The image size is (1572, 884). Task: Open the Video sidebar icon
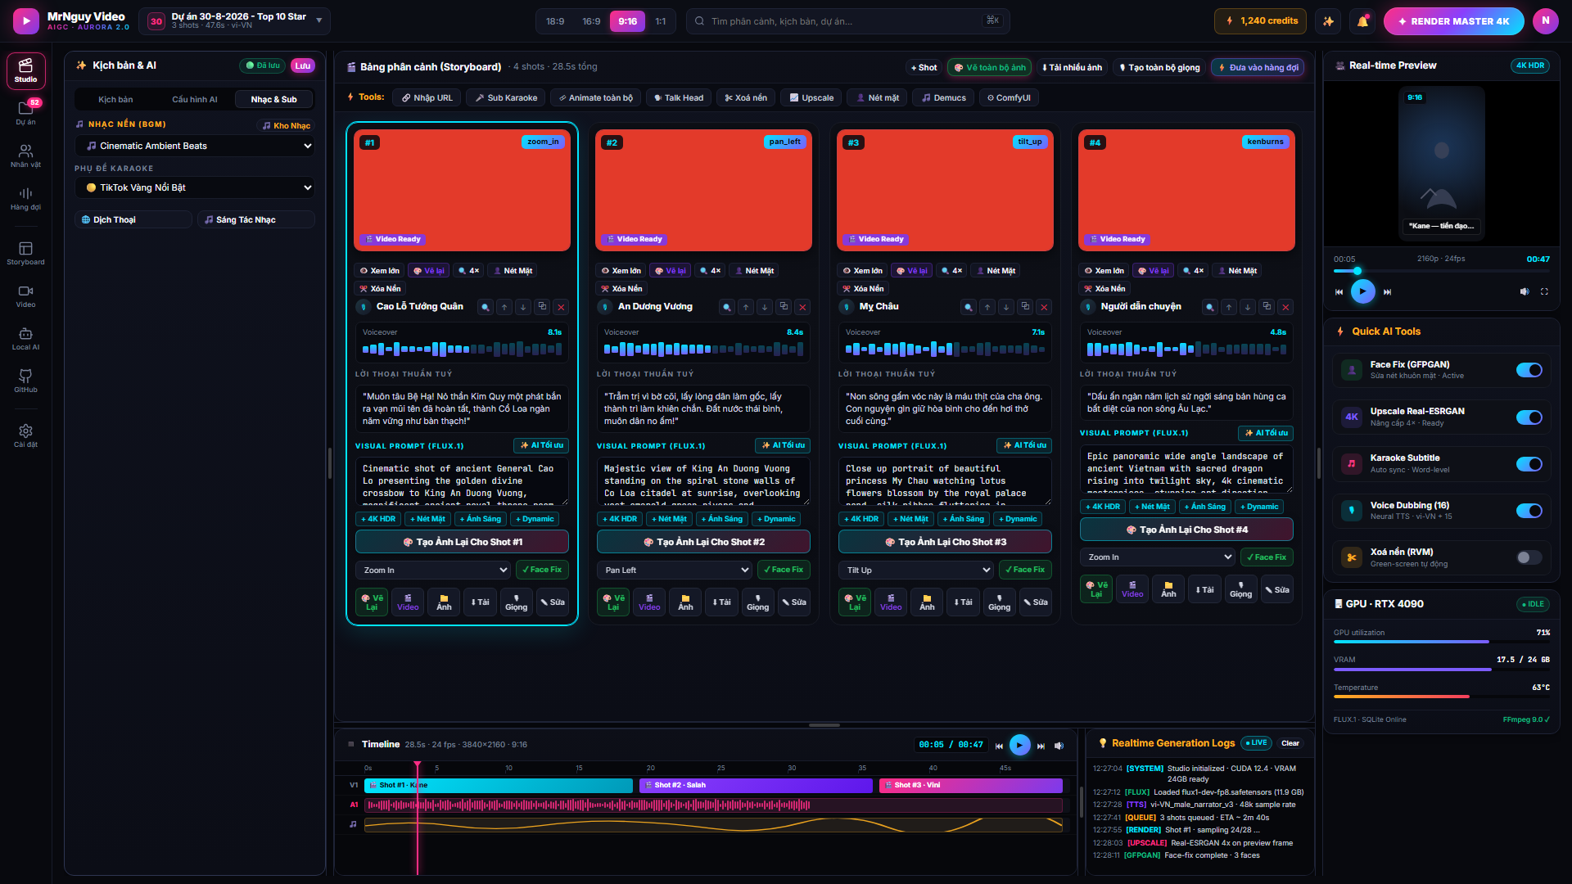click(25, 295)
